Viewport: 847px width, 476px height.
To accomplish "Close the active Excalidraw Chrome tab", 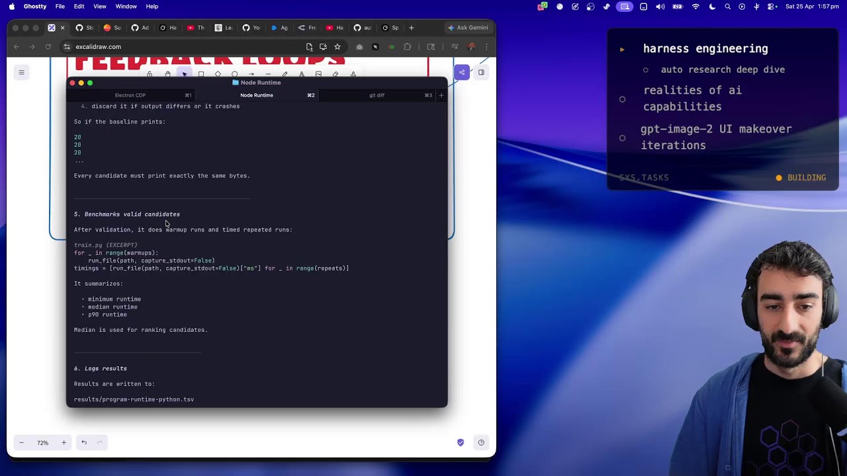I will point(63,28).
